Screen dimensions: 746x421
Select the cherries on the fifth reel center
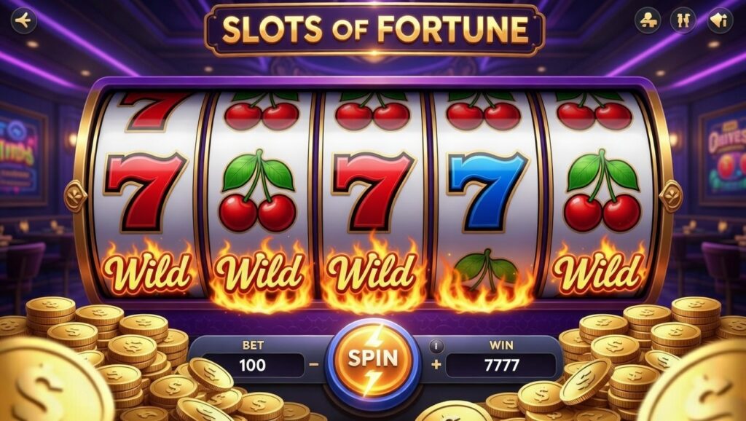pos(602,190)
